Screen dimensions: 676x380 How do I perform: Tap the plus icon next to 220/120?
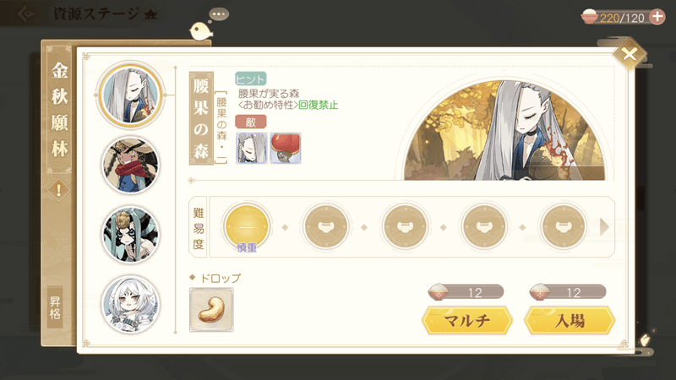pos(657,17)
